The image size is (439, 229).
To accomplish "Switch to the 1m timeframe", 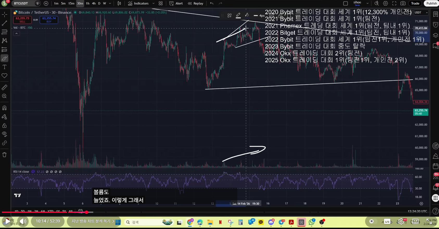I will 56,3.
